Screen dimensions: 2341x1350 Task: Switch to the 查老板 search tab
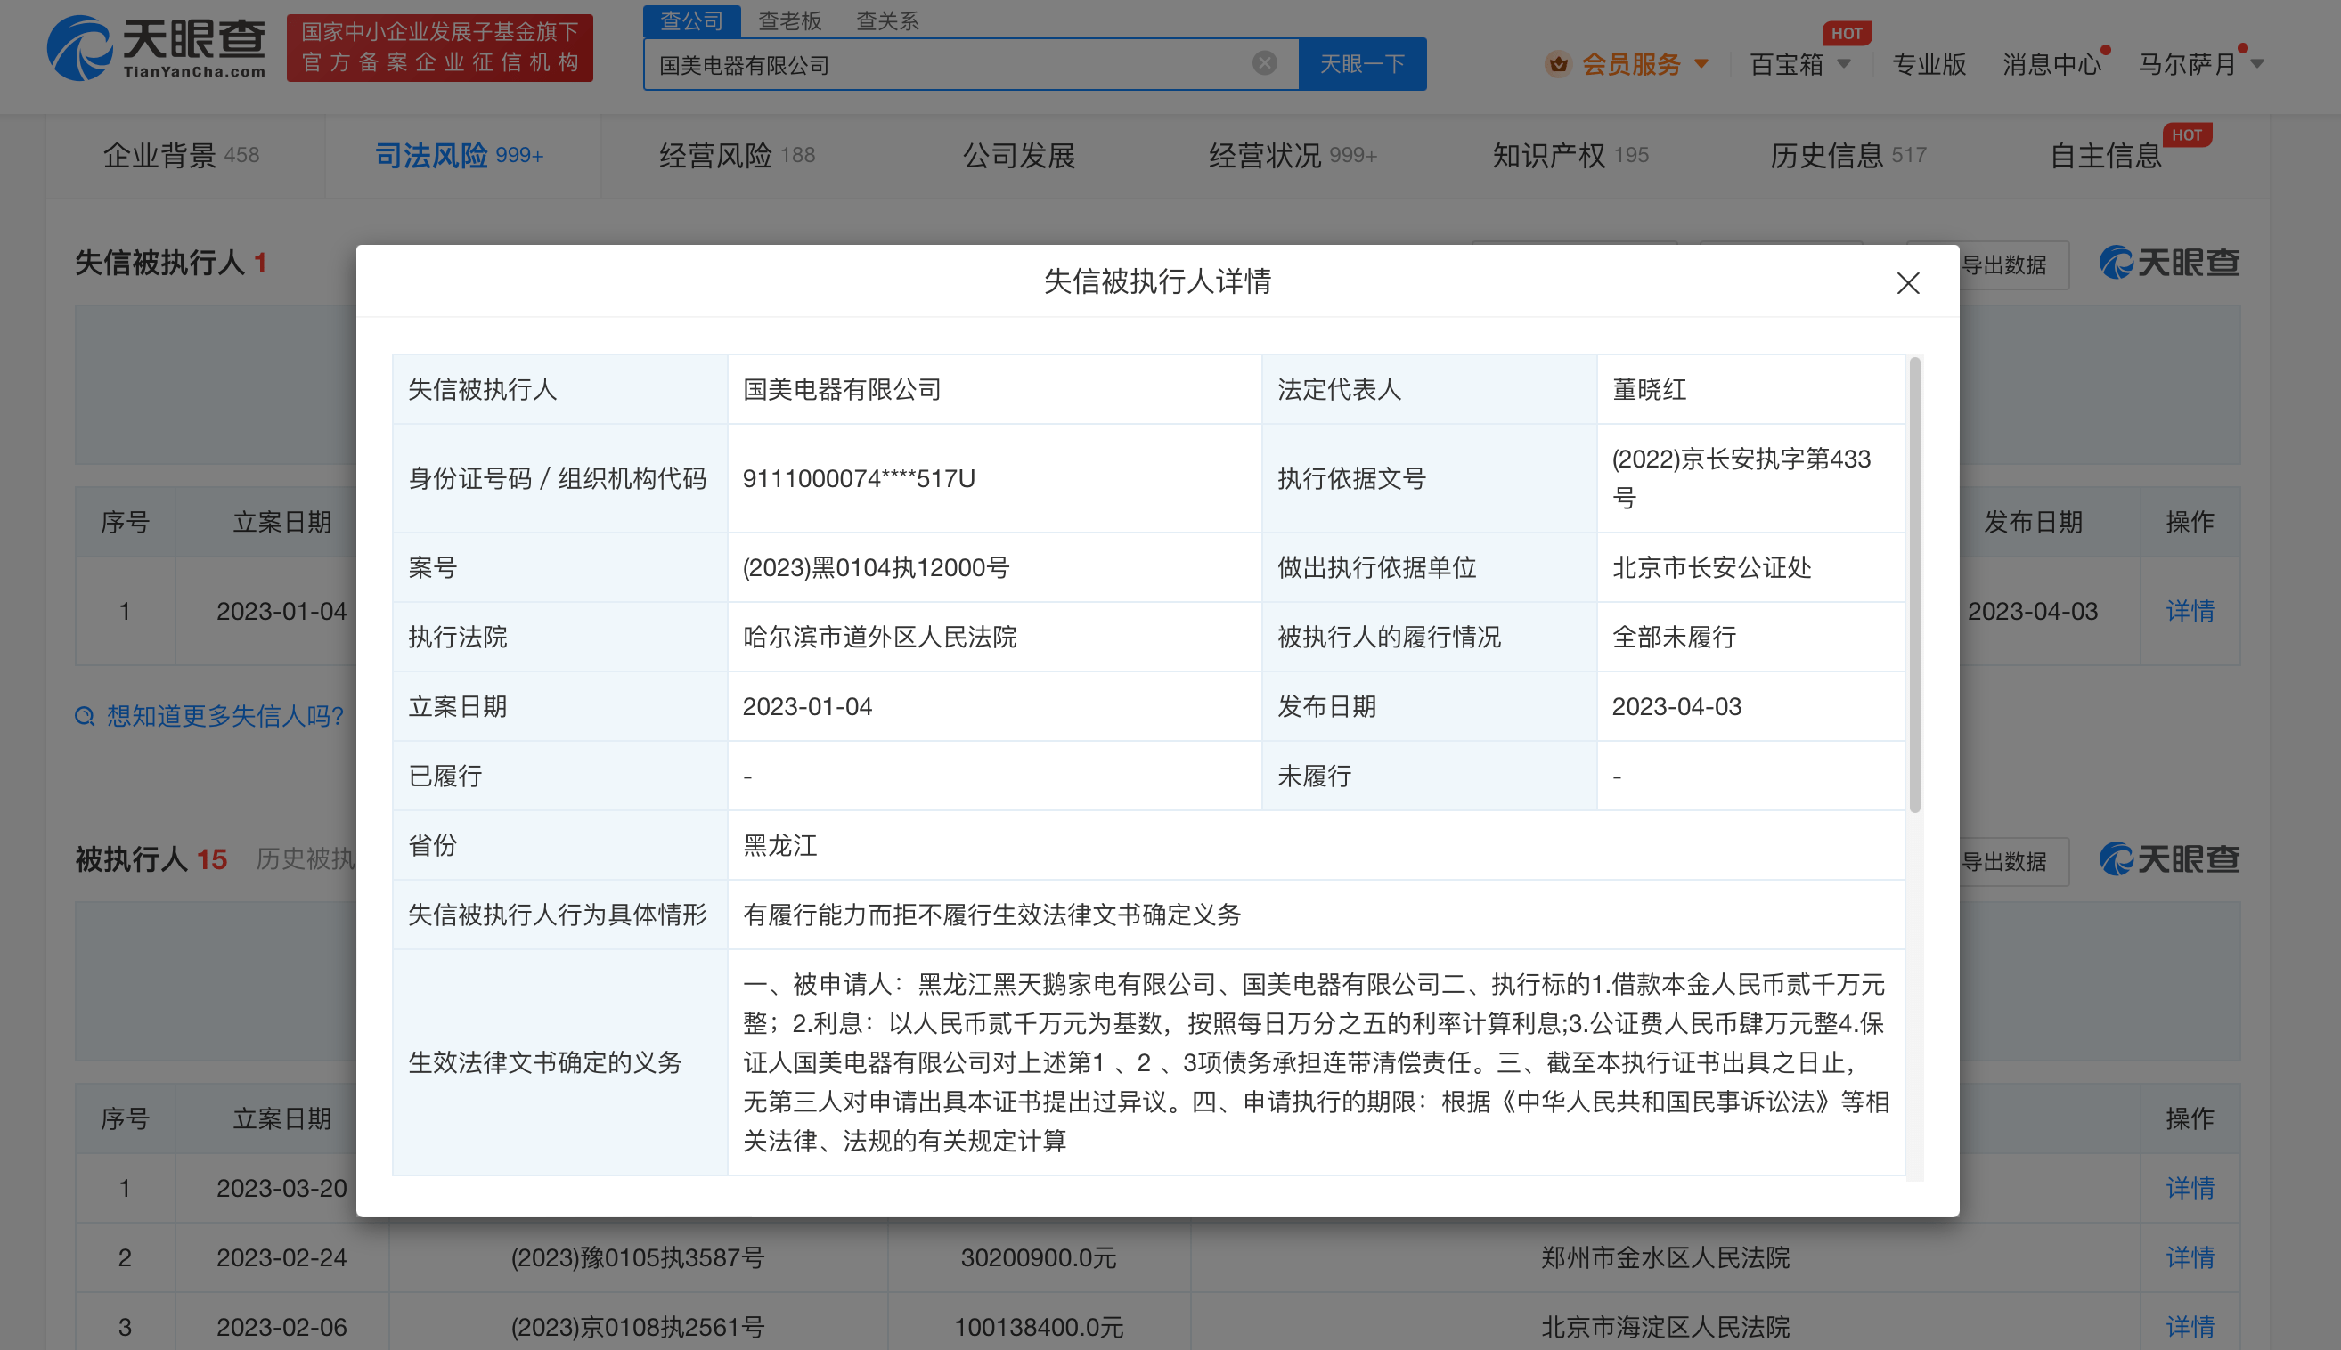(x=790, y=20)
